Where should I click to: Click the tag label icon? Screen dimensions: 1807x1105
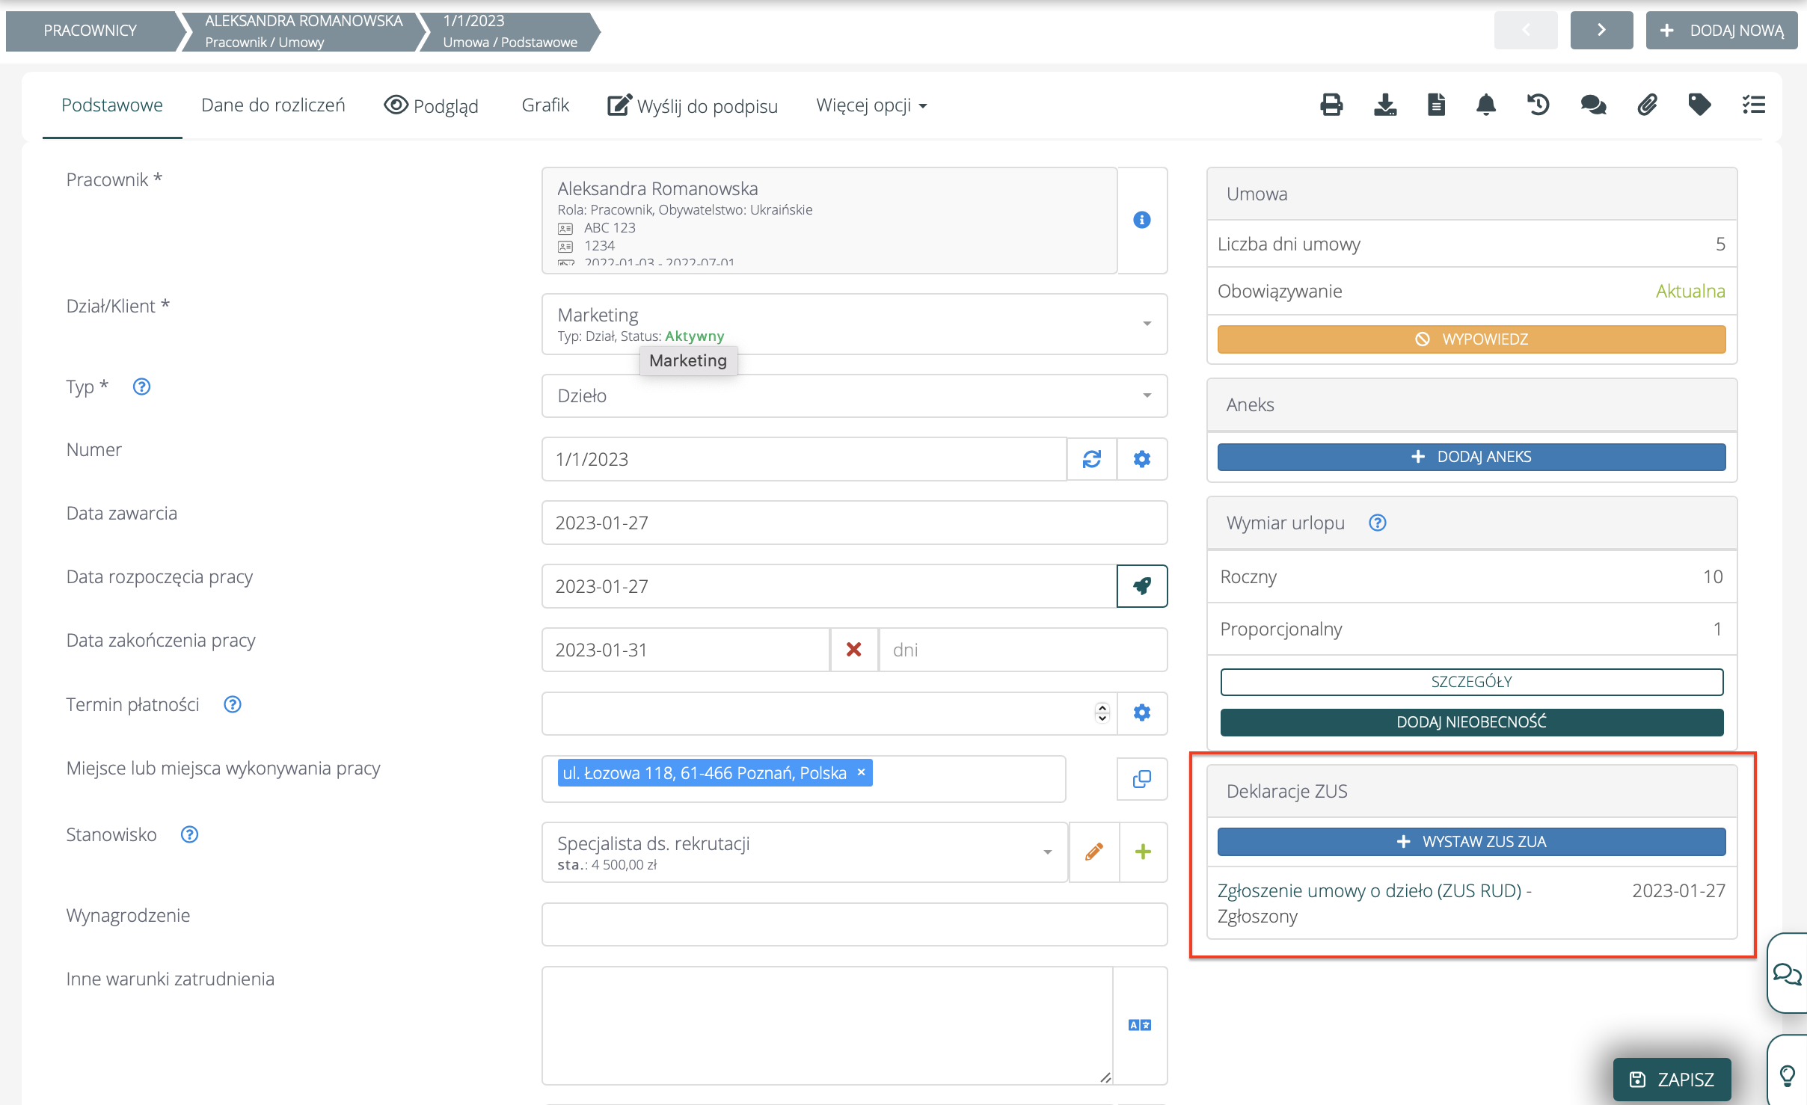pyautogui.click(x=1699, y=105)
